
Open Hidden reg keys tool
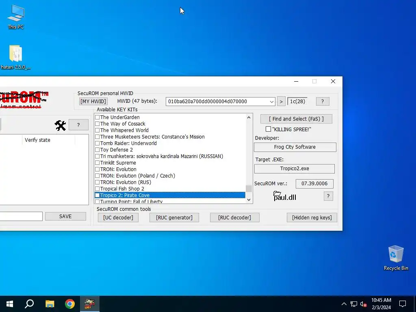point(312,218)
